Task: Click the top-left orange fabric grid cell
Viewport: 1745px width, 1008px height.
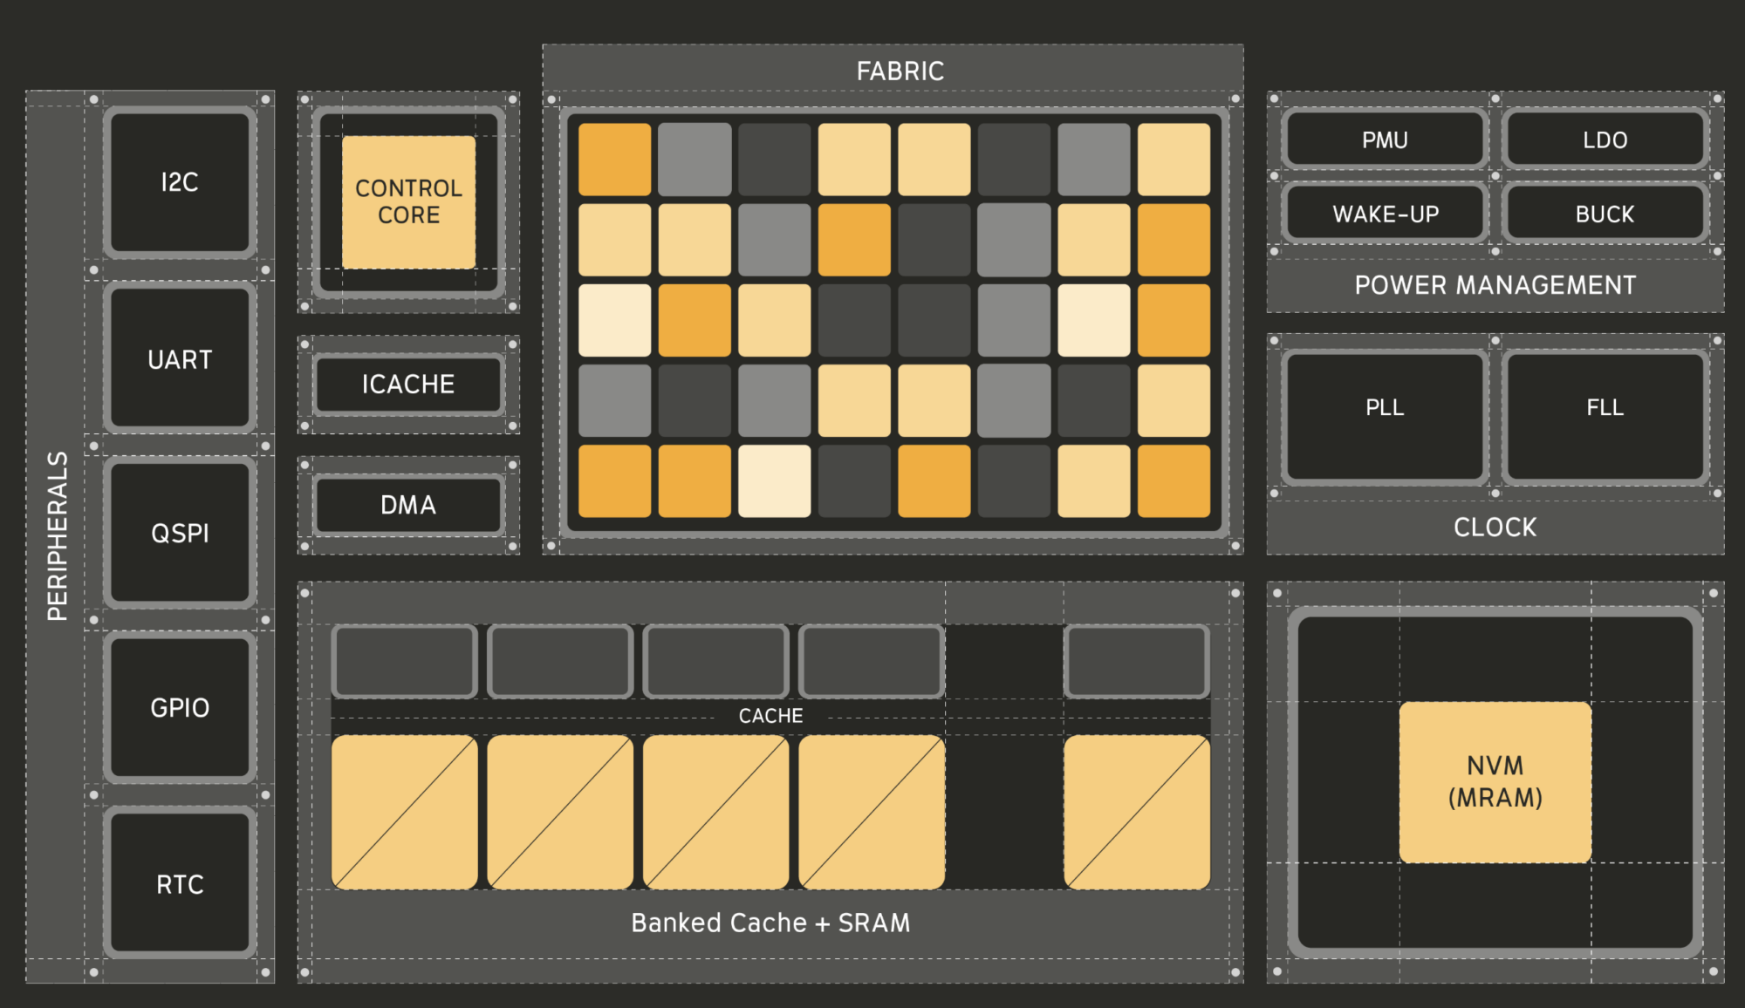Action: [x=614, y=159]
